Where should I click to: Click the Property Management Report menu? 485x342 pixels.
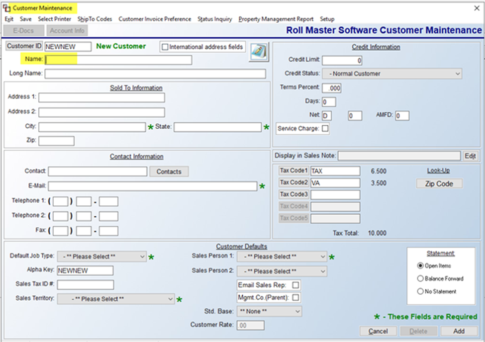tap(276, 19)
